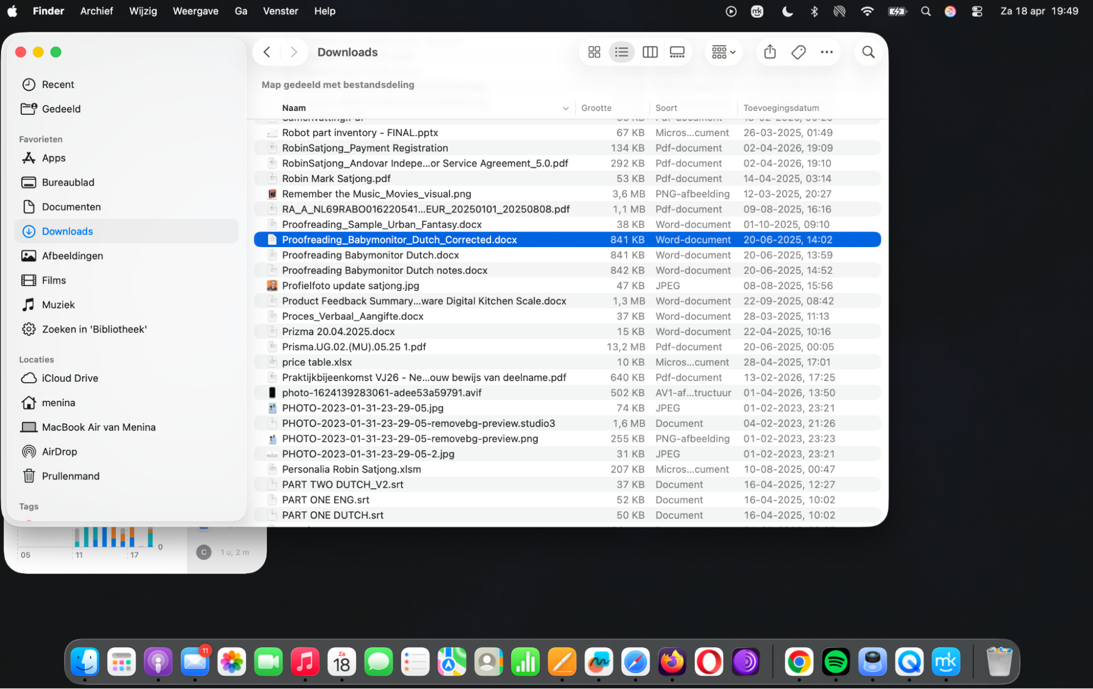Switch to icon grid view
Viewport: 1093px width, 689px height.
pyautogui.click(x=594, y=51)
